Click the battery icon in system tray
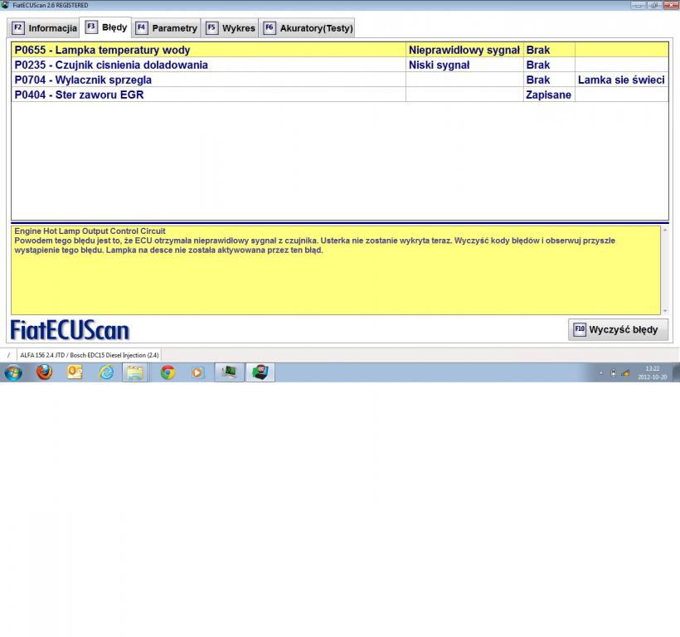Viewport: 680px width, 637px height. [613, 372]
